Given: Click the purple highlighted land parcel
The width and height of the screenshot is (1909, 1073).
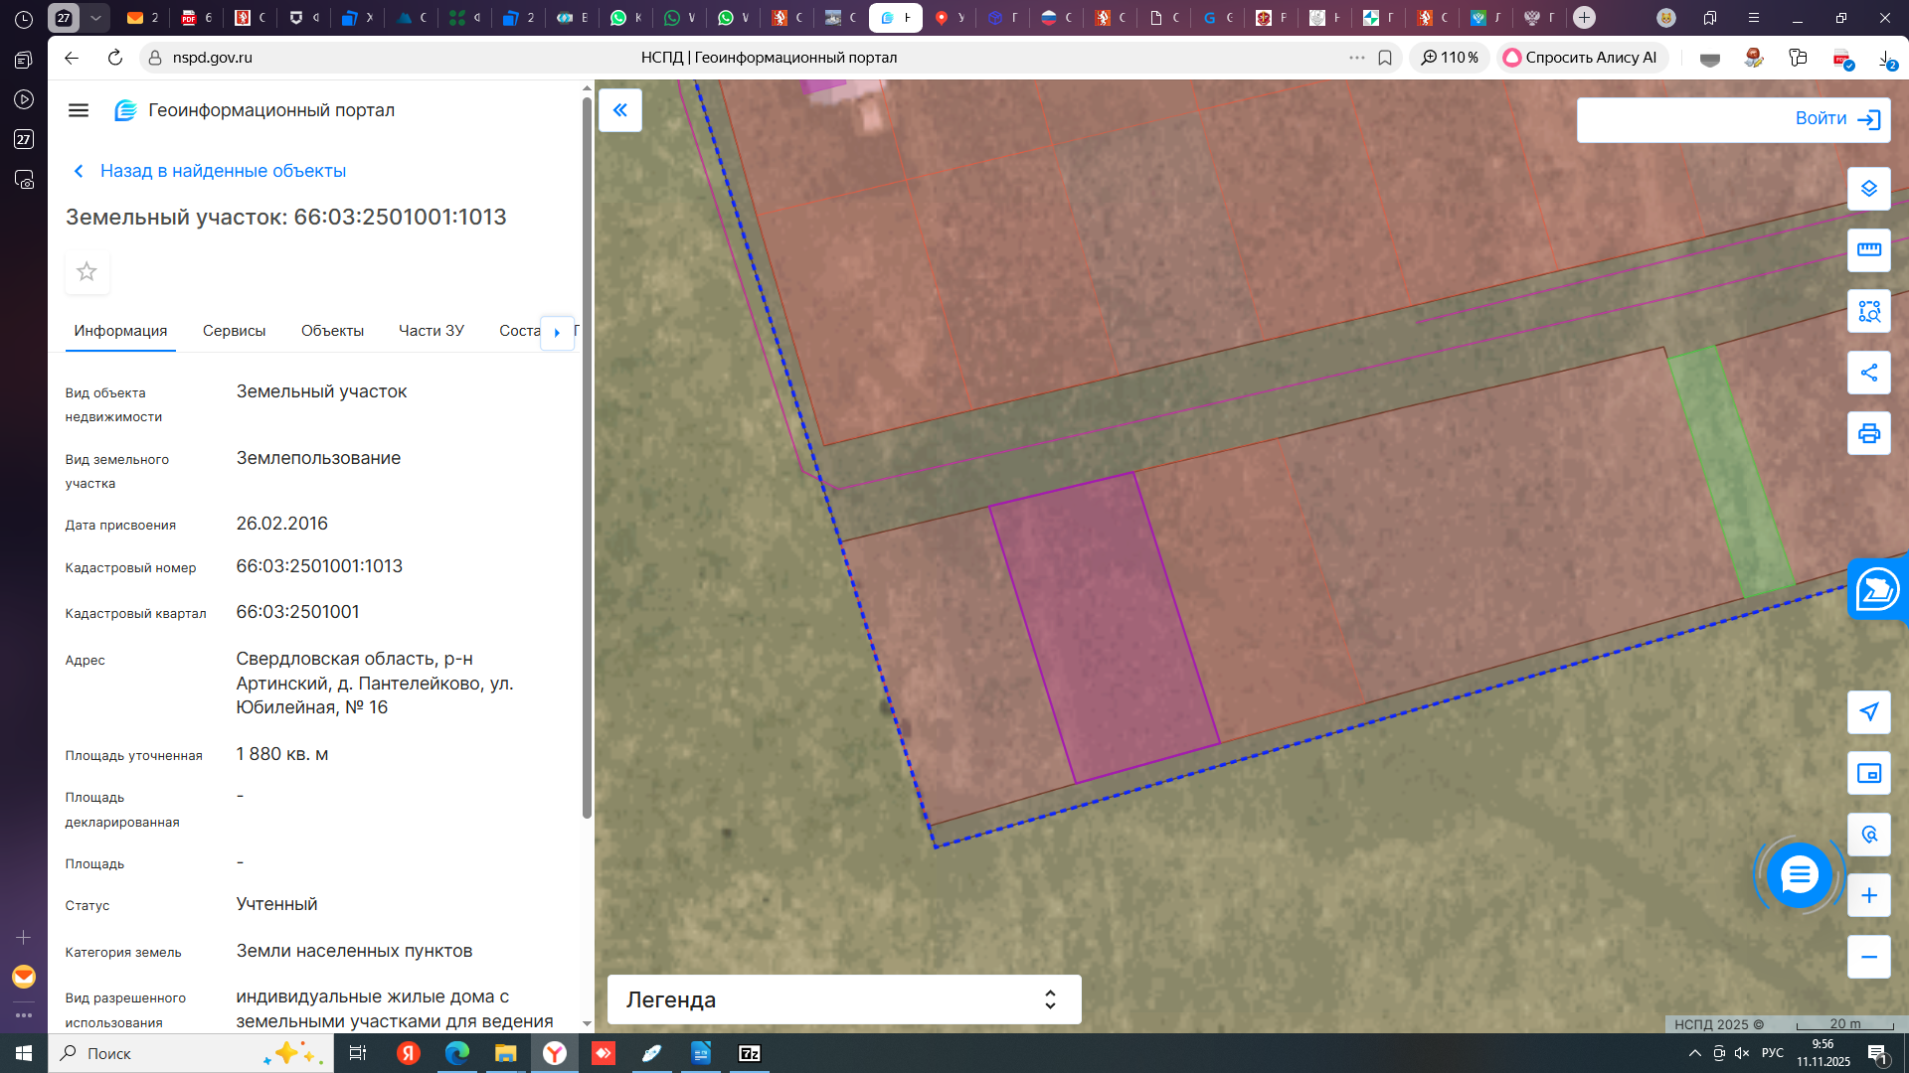Looking at the screenshot, I should pos(1104,626).
